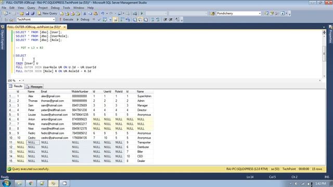
Task: Click the Cut scissors icon
Action: pos(84,14)
